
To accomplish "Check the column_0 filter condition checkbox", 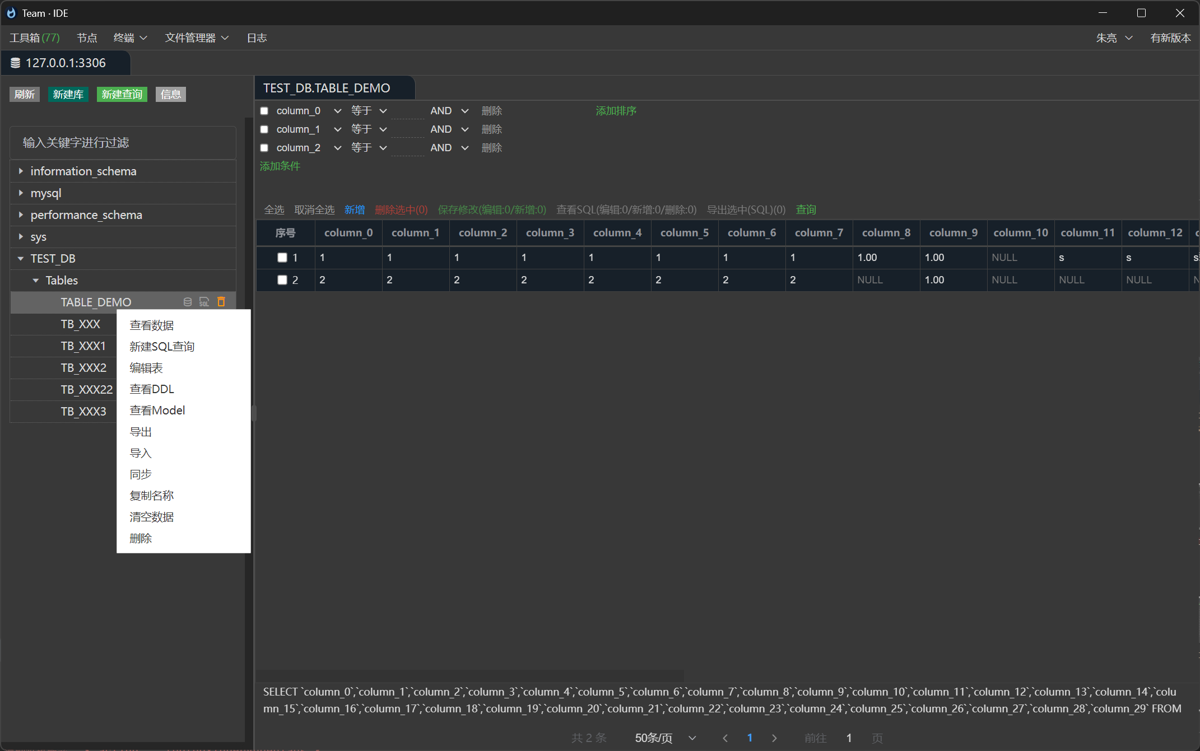I will (x=264, y=110).
